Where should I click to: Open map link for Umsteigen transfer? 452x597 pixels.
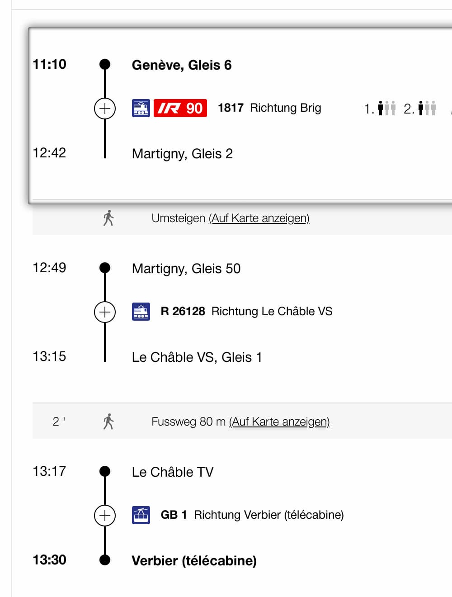coord(259,218)
